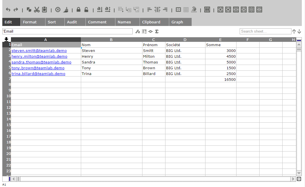
Task: Open the search jump-down arrow beside search box
Action: [x=300, y=31]
